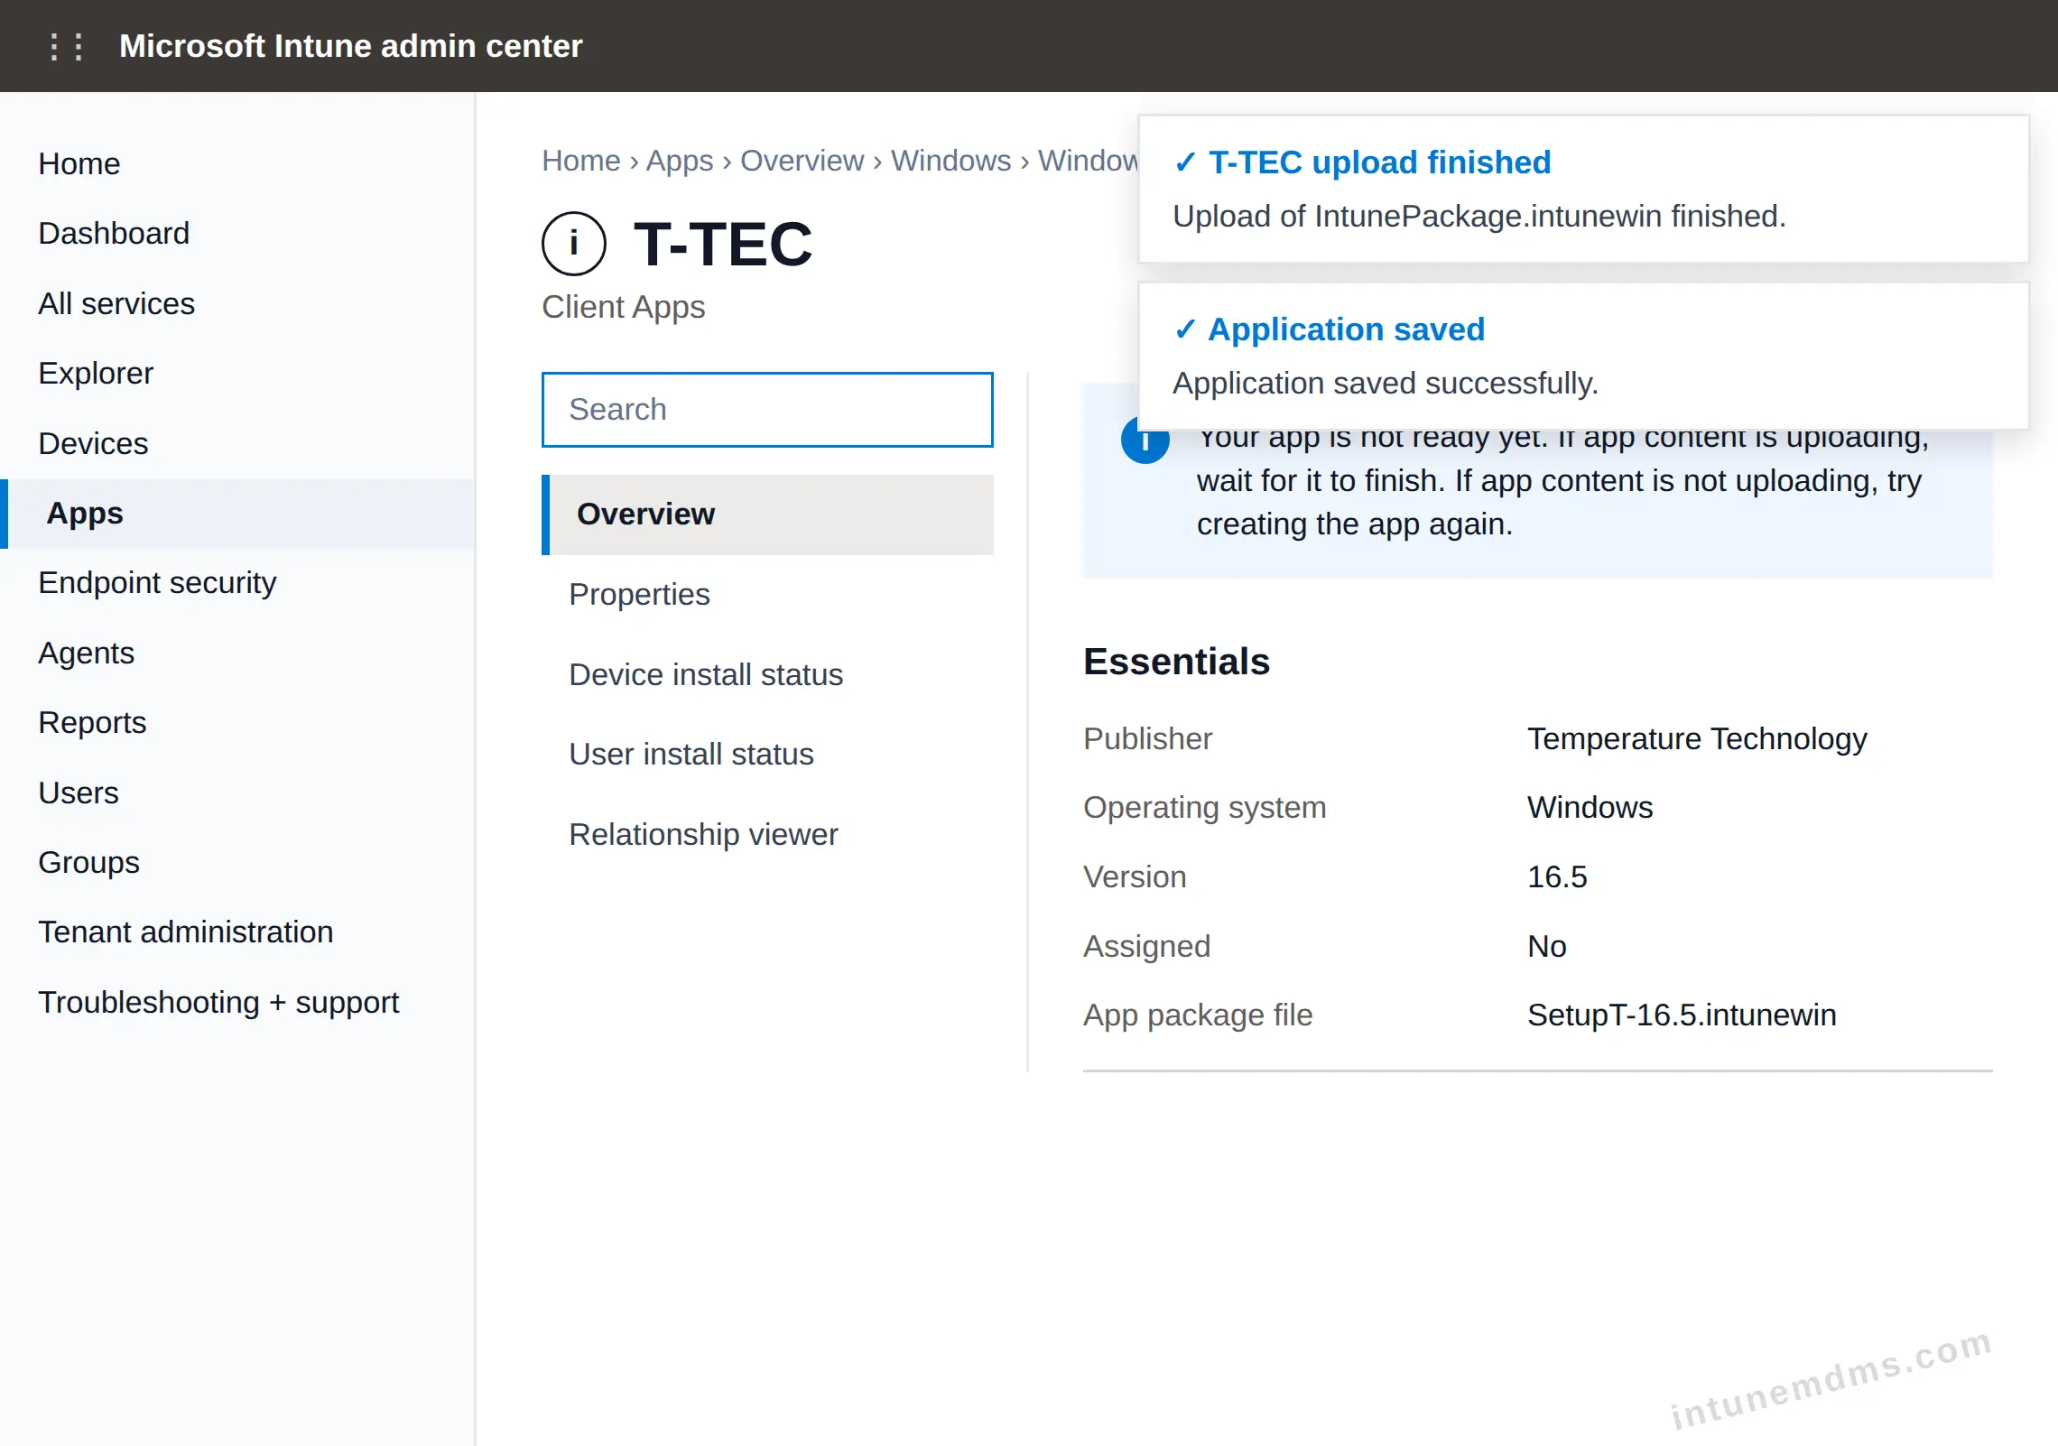Click the version value 16.5
Screen dimensions: 2058x1446
(1557, 877)
